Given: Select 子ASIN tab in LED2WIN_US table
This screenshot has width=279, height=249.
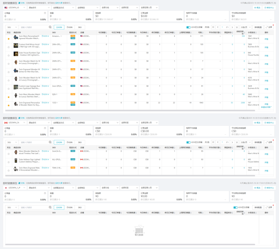Looking at the screenshot, I should point(69,27).
